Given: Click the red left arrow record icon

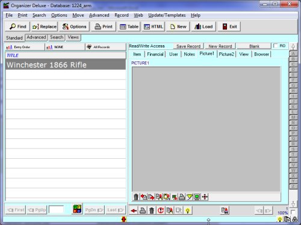Looking at the screenshot, I should point(134,211).
